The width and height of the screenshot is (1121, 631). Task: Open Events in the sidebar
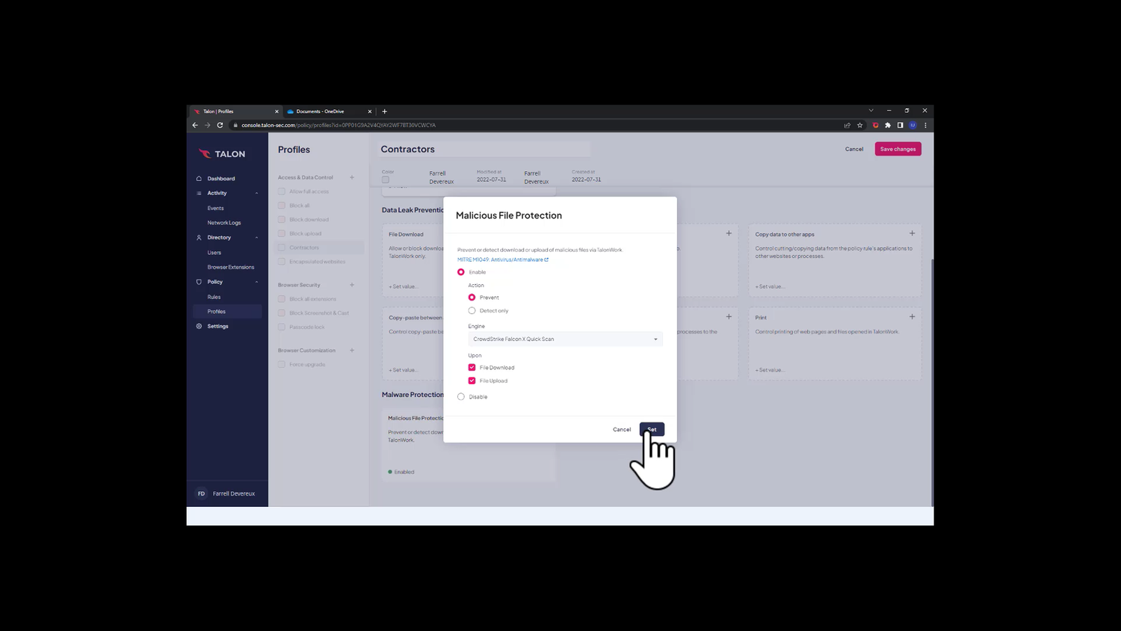tap(215, 208)
